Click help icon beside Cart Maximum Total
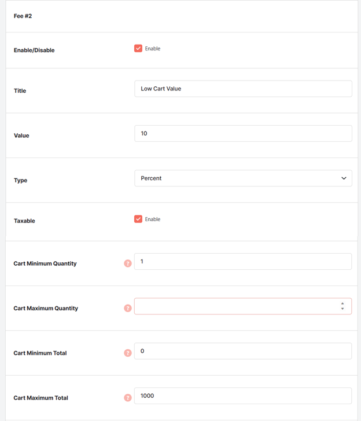This screenshot has height=421, width=361. click(128, 398)
